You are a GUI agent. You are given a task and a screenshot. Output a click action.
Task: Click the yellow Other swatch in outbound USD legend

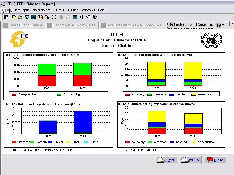coord(68,142)
